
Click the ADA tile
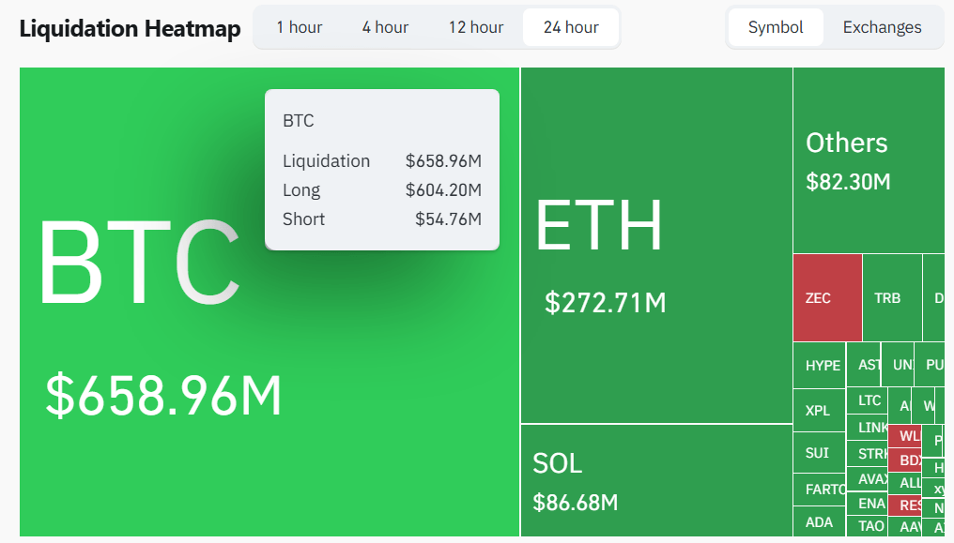(x=819, y=521)
